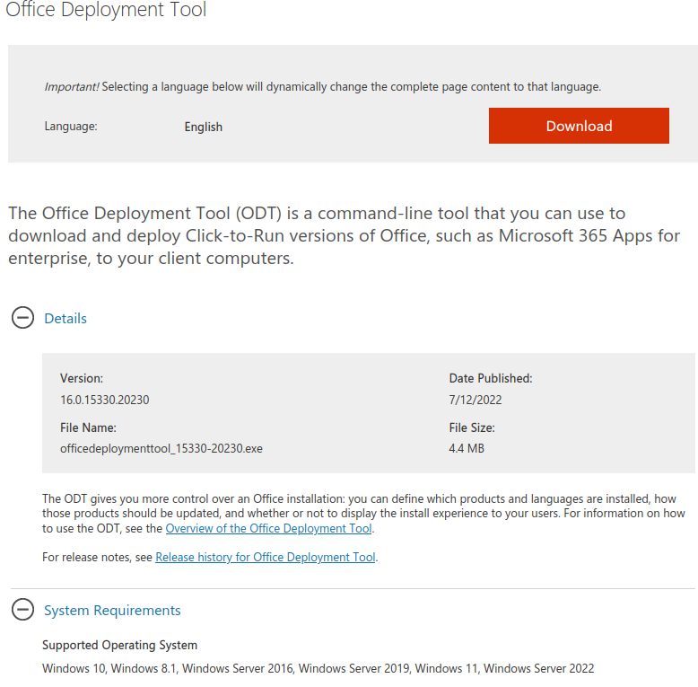698x687 pixels.
Task: Open Release history for Office Deployment Tool link
Action: 266,558
